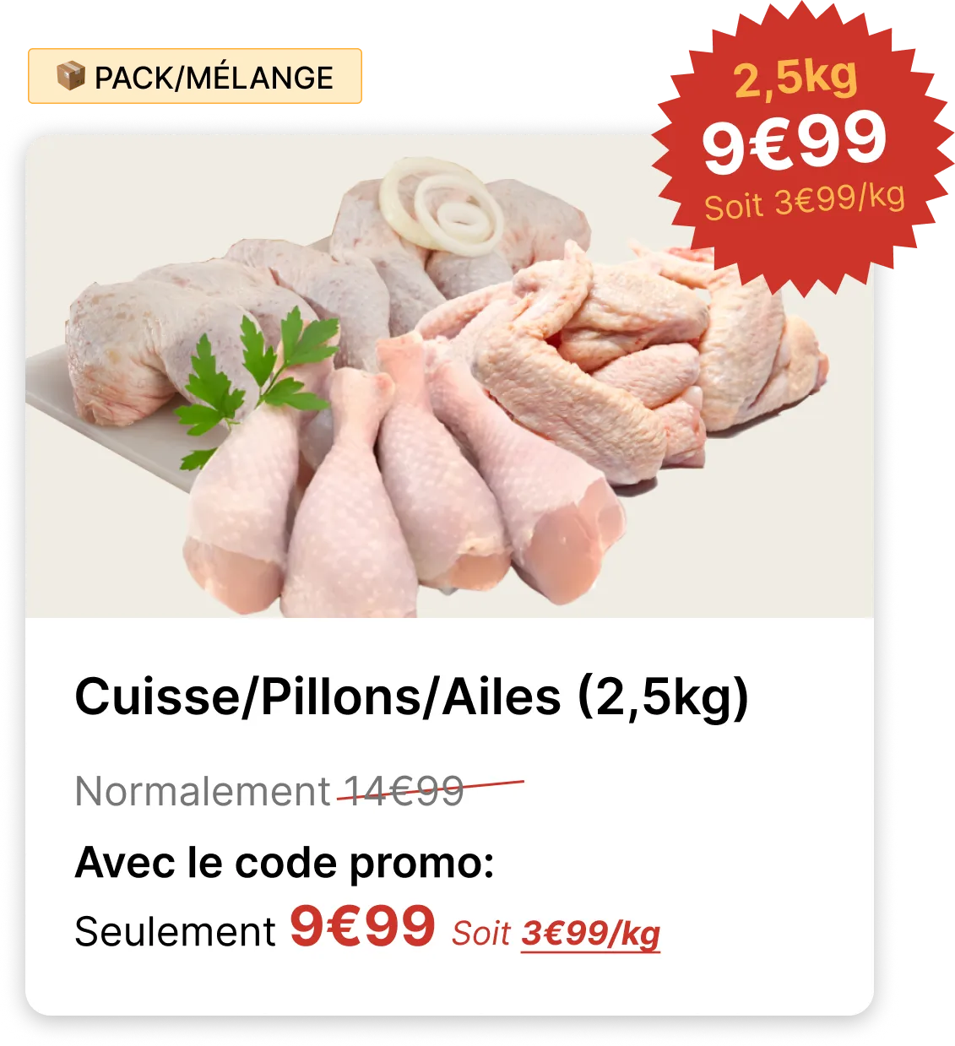This screenshot has height=1046, width=955.
Task: Select the PACK/MÉLANGE category badge
Action: [195, 76]
